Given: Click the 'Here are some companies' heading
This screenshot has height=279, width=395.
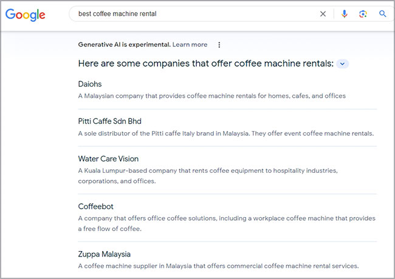Looking at the screenshot, I should tap(205, 64).
